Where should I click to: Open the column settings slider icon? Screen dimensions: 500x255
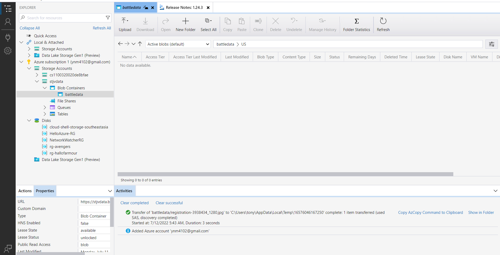click(x=492, y=44)
